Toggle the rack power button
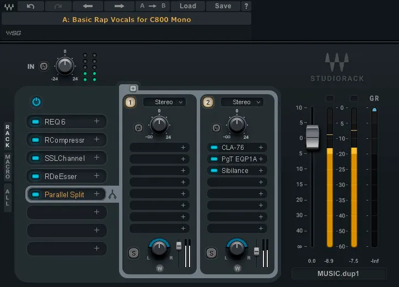The image size is (399, 287). (x=36, y=102)
